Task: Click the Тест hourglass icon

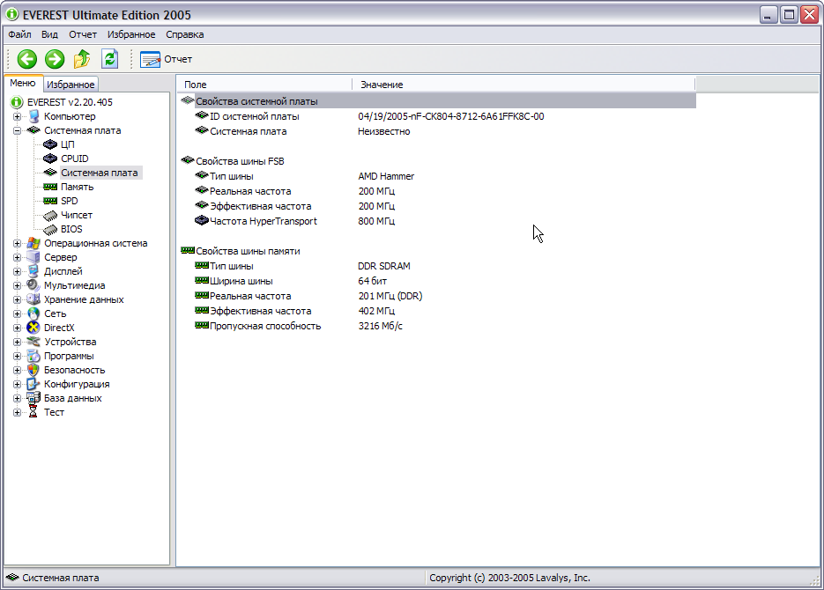Action: click(x=33, y=412)
